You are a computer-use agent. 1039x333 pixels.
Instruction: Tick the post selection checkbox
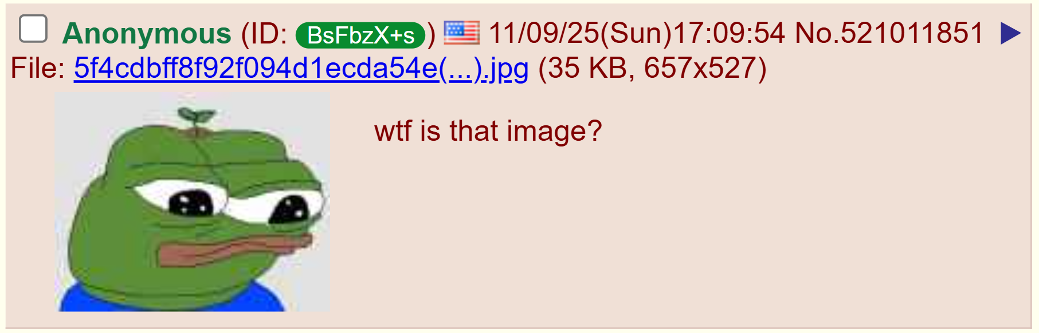[x=33, y=29]
